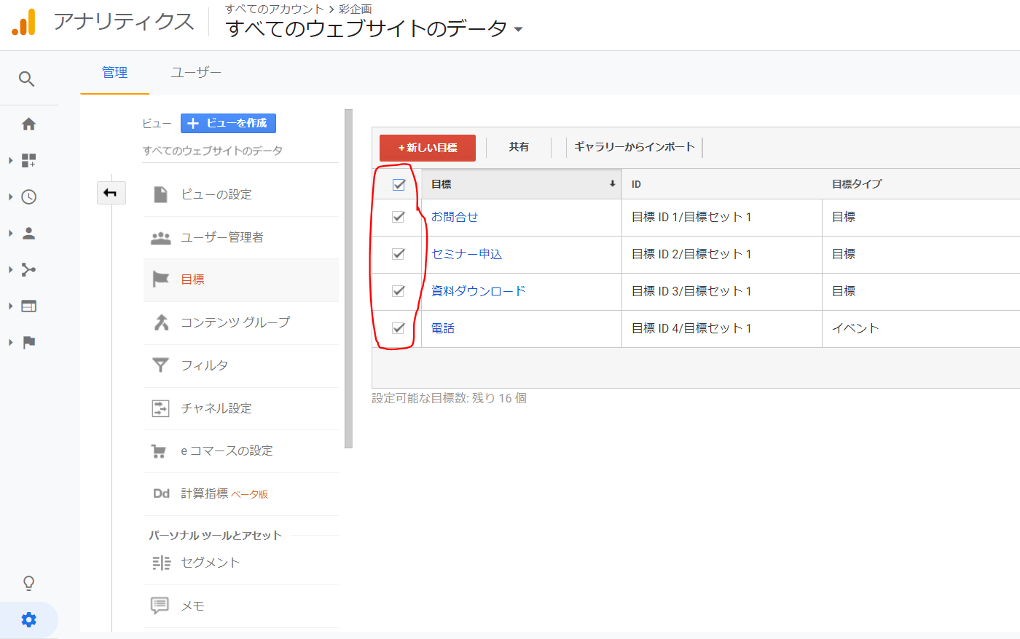Click the セグメント icon
1020x639 pixels.
tap(161, 563)
